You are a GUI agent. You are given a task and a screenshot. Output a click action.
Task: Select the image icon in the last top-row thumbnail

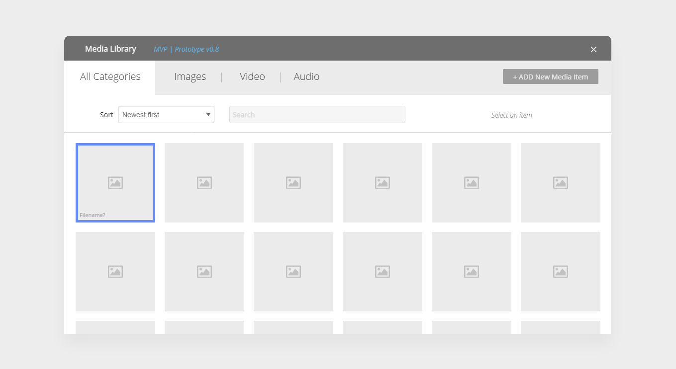(560, 182)
